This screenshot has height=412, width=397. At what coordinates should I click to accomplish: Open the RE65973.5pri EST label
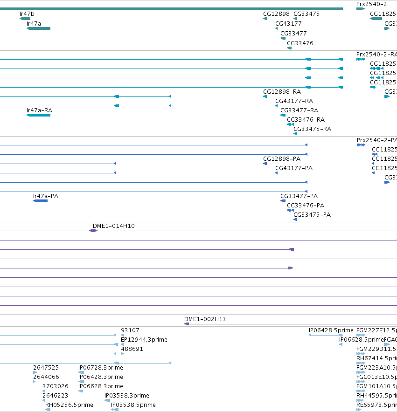pyautogui.click(x=376, y=405)
